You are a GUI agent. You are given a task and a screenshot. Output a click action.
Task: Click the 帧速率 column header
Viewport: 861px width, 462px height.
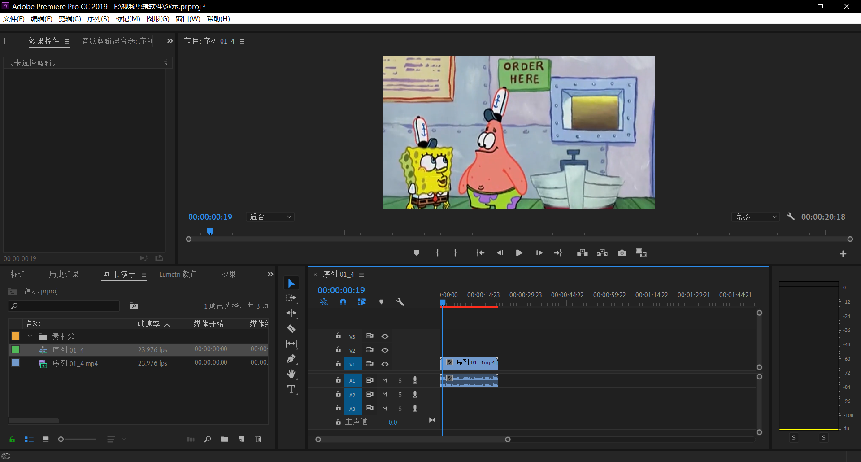149,324
